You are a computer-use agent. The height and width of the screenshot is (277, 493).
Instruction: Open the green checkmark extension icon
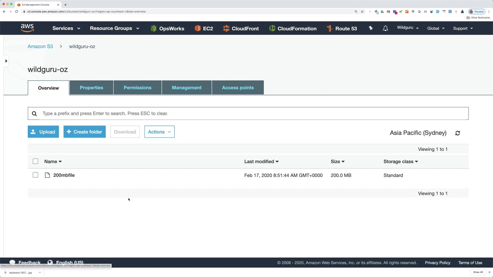click(x=401, y=12)
